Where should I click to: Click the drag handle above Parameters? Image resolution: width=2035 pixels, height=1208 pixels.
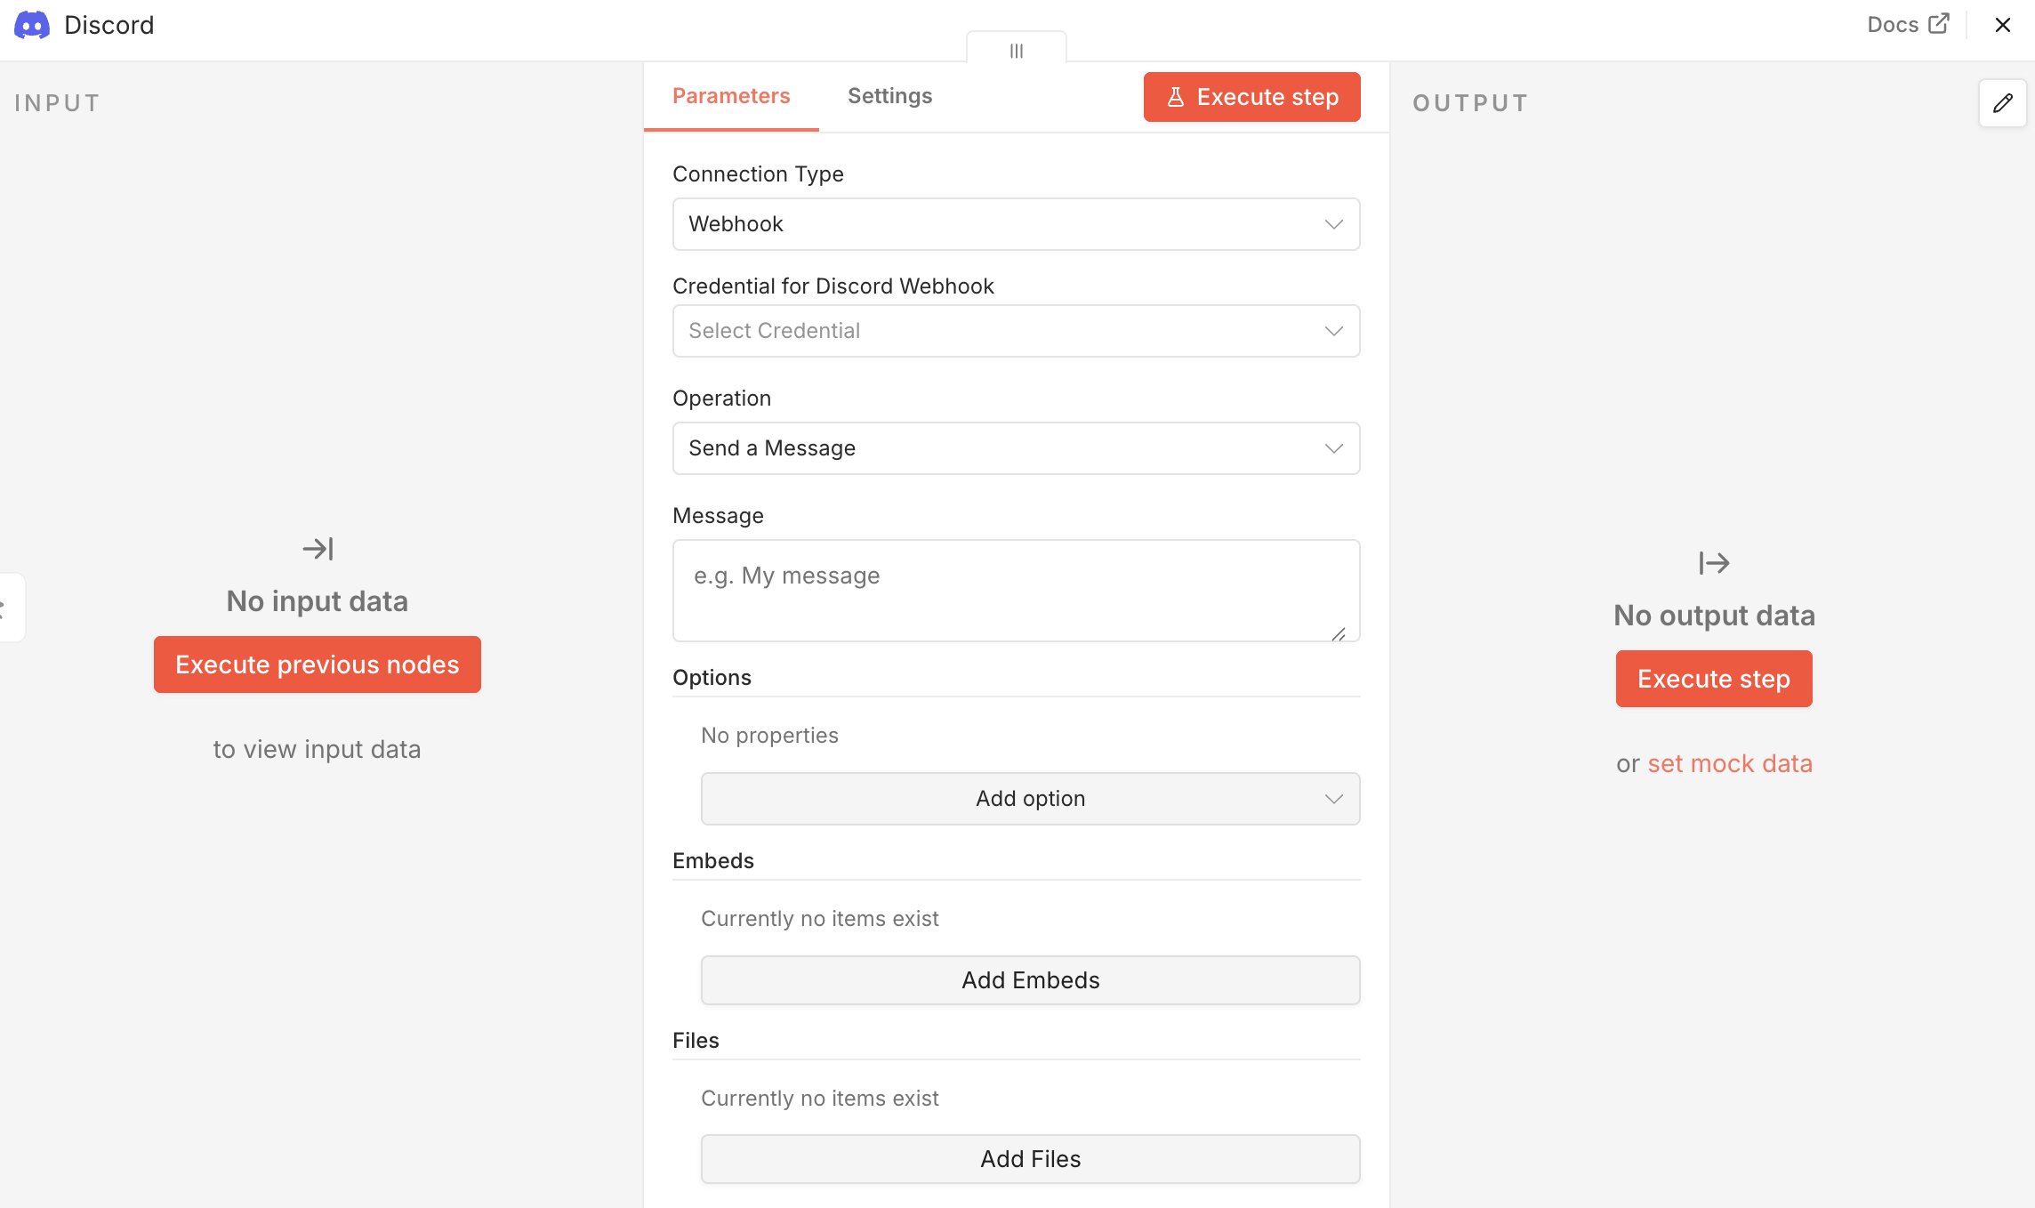(x=1016, y=51)
